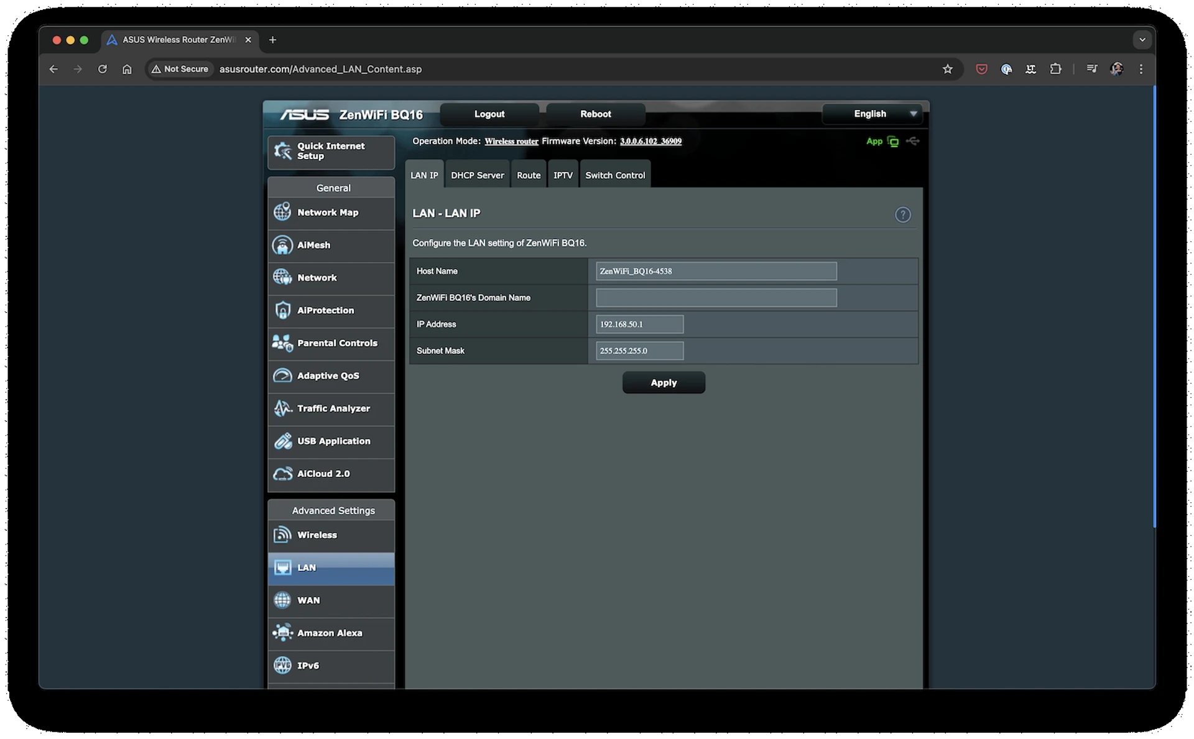
Task: Open a new browser tab
Action: point(272,40)
